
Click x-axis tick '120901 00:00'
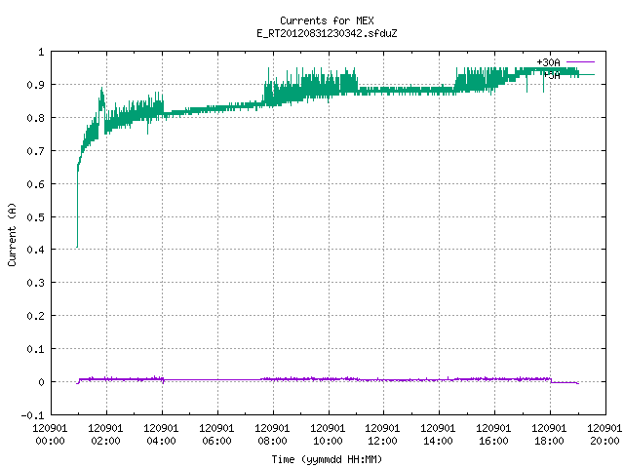pos(50,435)
